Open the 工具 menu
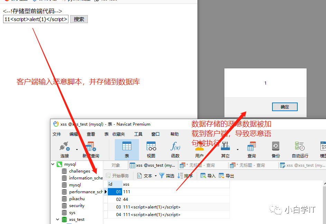 (x=138, y=134)
